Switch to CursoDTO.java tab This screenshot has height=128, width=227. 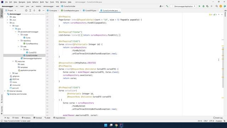coord(90,10)
